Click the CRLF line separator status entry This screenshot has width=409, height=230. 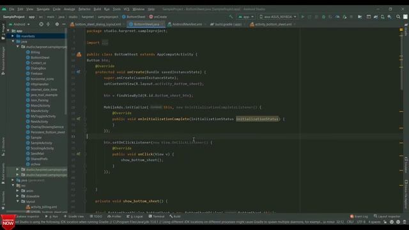350,222
